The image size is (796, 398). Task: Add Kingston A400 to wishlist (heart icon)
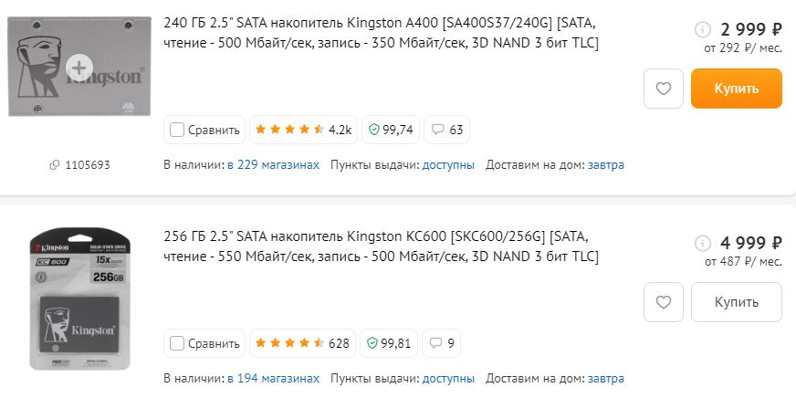point(664,89)
